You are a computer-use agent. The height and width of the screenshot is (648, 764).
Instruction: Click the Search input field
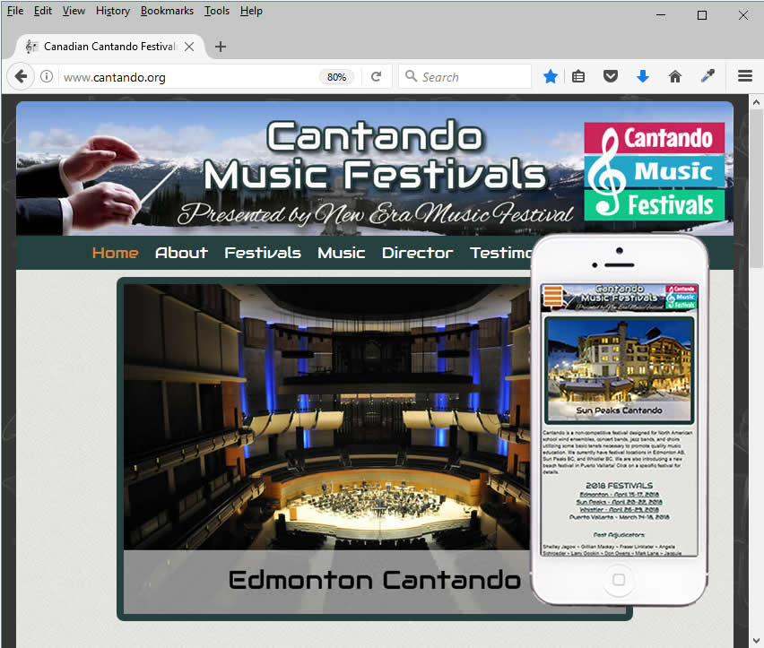pos(464,76)
